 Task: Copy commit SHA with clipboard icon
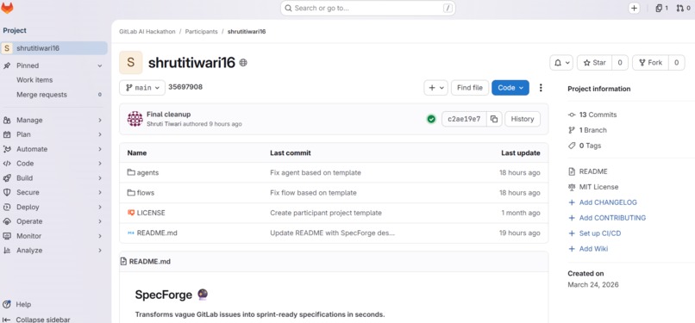click(x=494, y=119)
